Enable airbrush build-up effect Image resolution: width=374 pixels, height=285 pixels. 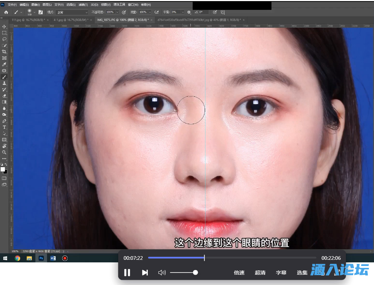coord(157,12)
